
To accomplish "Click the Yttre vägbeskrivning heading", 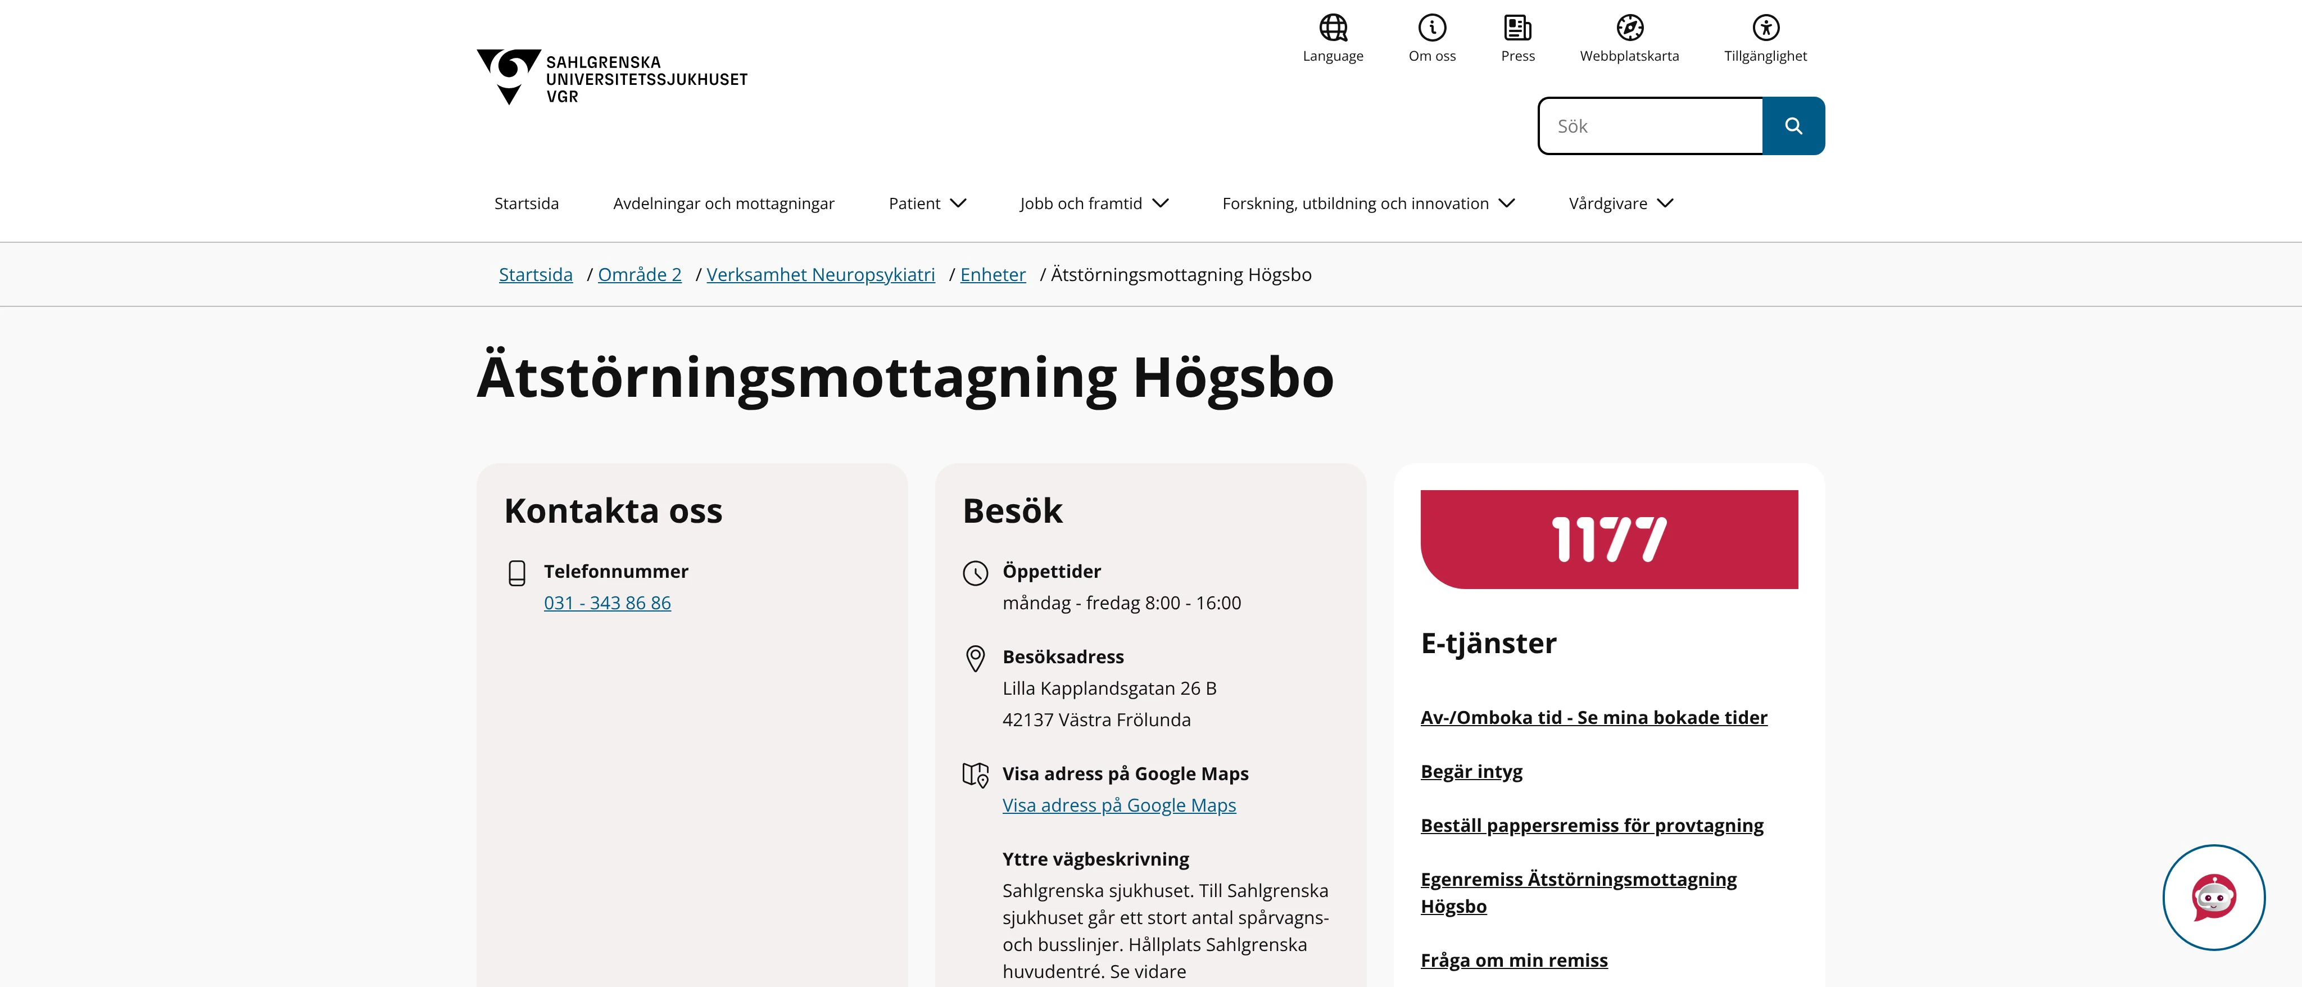I will click(1095, 859).
